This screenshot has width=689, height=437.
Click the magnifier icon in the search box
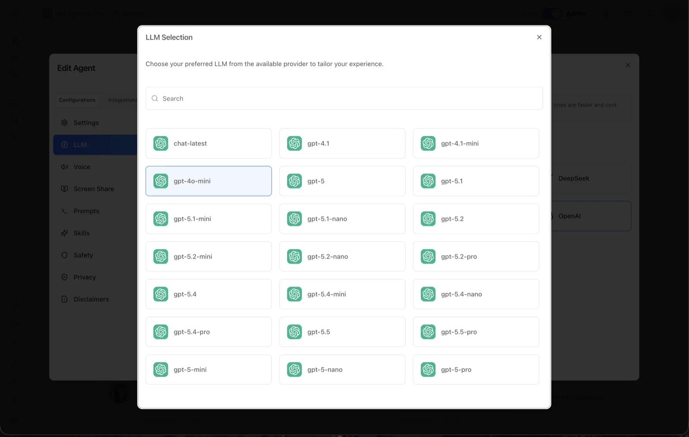pos(155,98)
